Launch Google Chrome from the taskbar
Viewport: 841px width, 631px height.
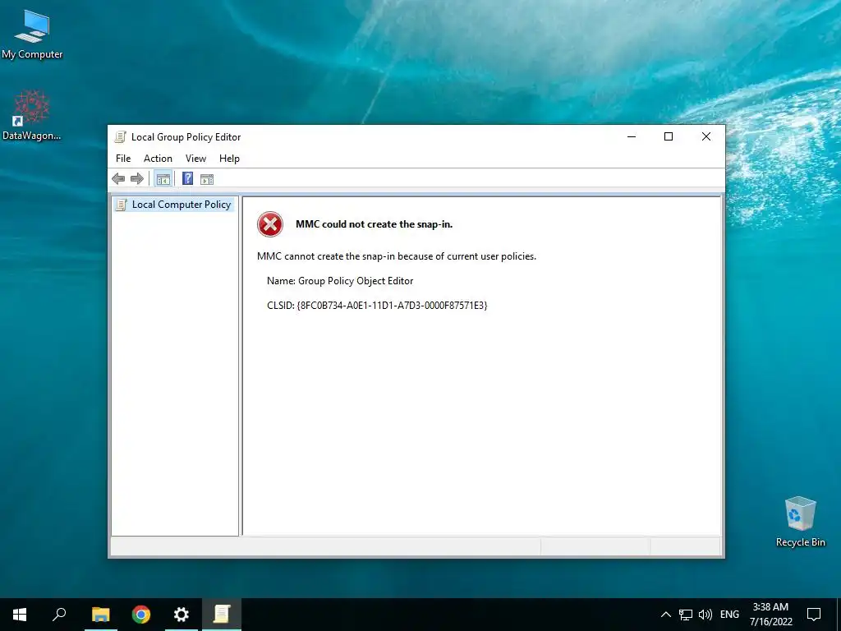click(141, 615)
